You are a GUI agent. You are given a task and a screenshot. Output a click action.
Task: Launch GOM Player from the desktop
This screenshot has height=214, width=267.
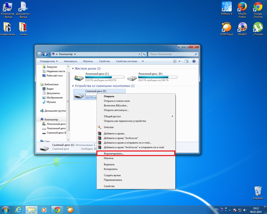click(226, 29)
